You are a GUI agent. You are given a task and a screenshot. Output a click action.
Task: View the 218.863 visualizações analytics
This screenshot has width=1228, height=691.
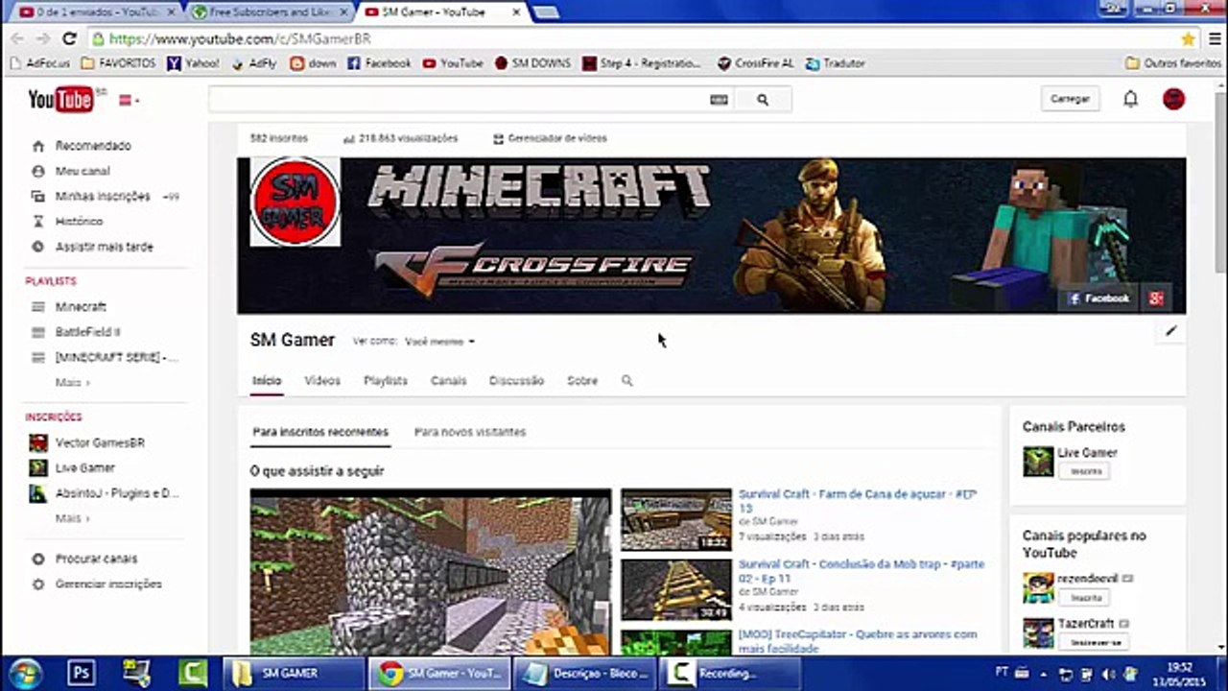pyautogui.click(x=400, y=138)
